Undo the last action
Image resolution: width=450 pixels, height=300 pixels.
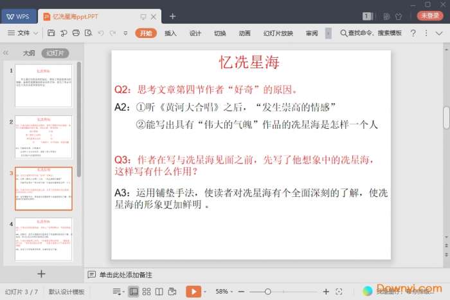[x=101, y=33]
